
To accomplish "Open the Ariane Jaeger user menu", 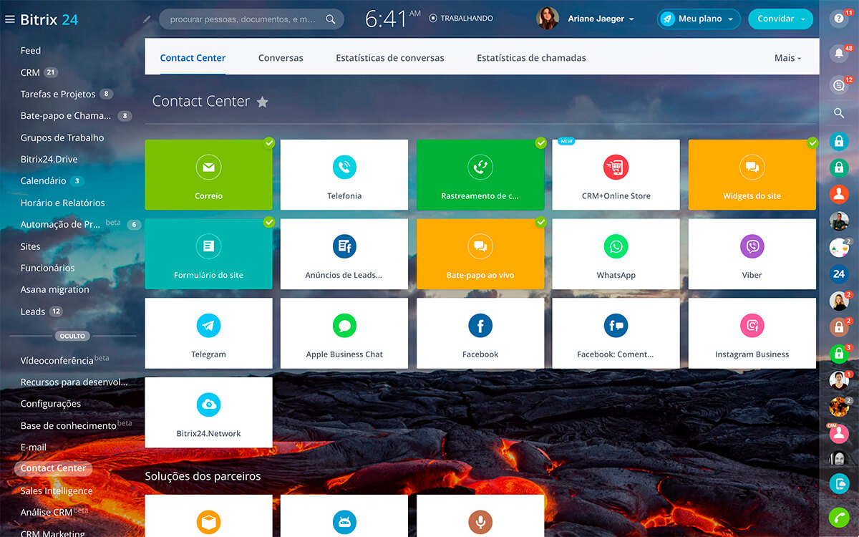I will (600, 19).
